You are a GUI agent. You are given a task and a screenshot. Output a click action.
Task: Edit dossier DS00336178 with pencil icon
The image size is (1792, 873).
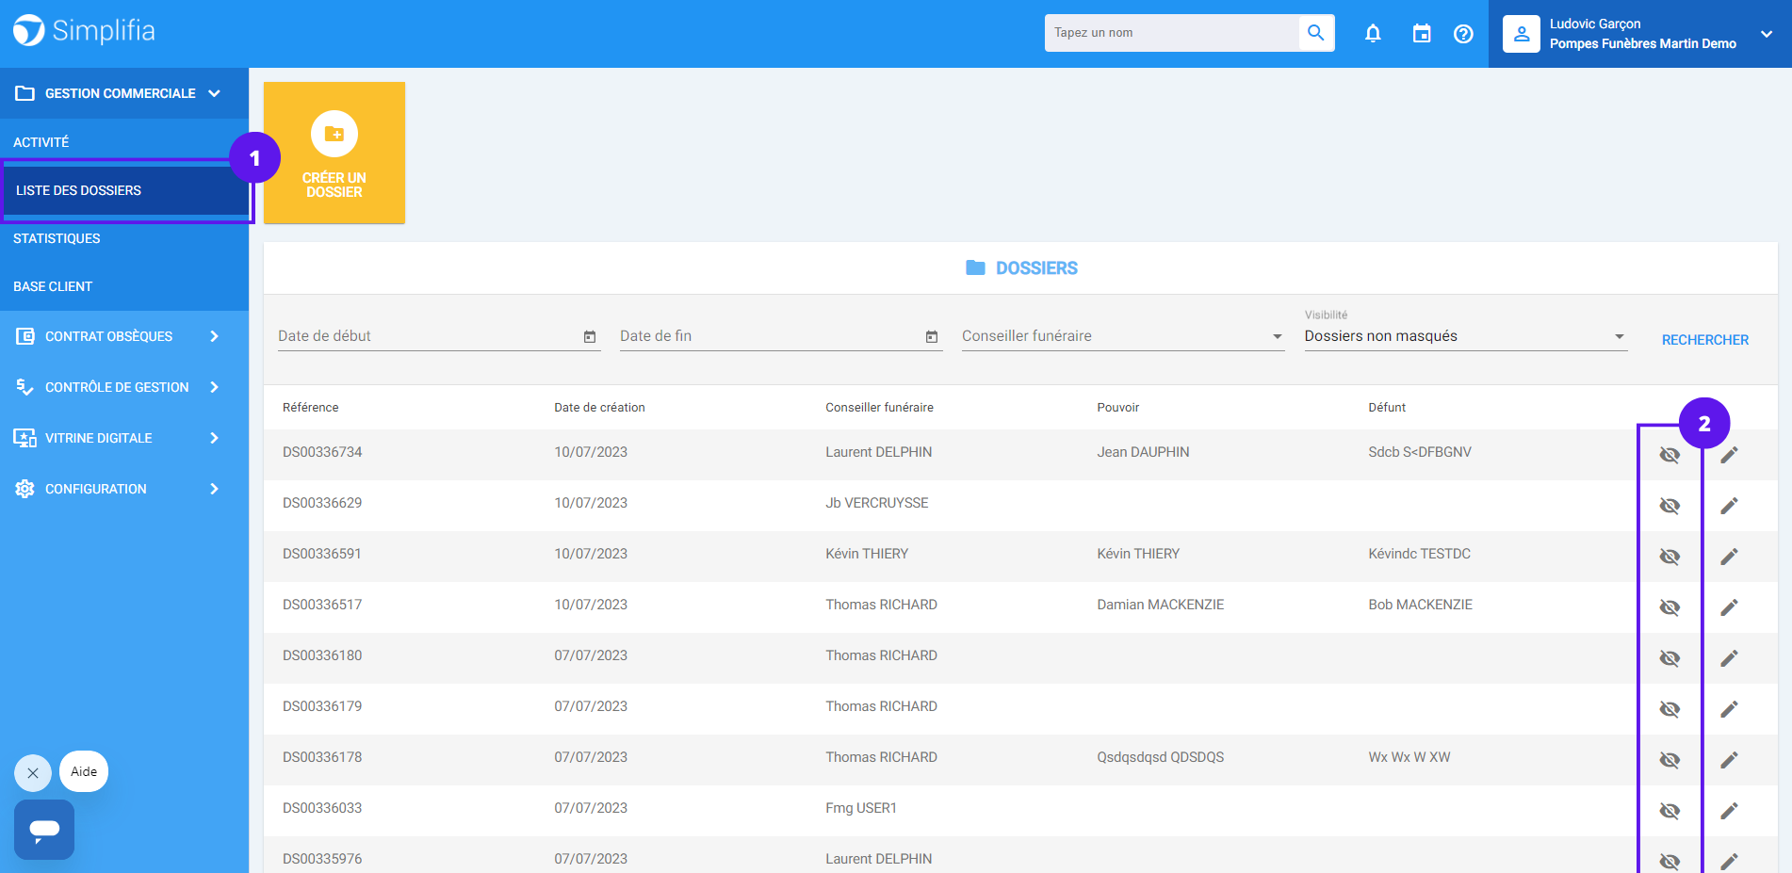coord(1729,760)
